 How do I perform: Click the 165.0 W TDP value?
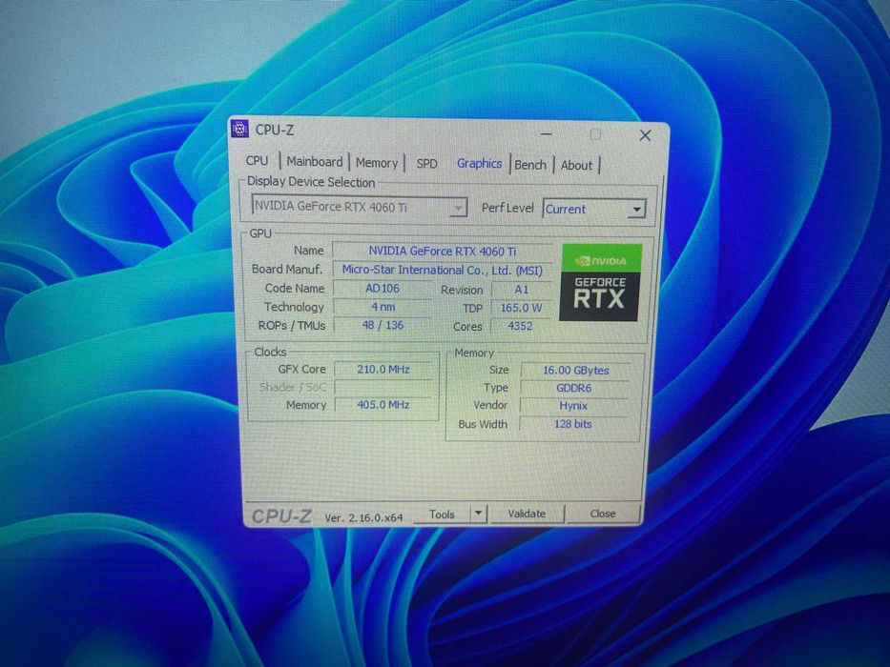tap(521, 308)
